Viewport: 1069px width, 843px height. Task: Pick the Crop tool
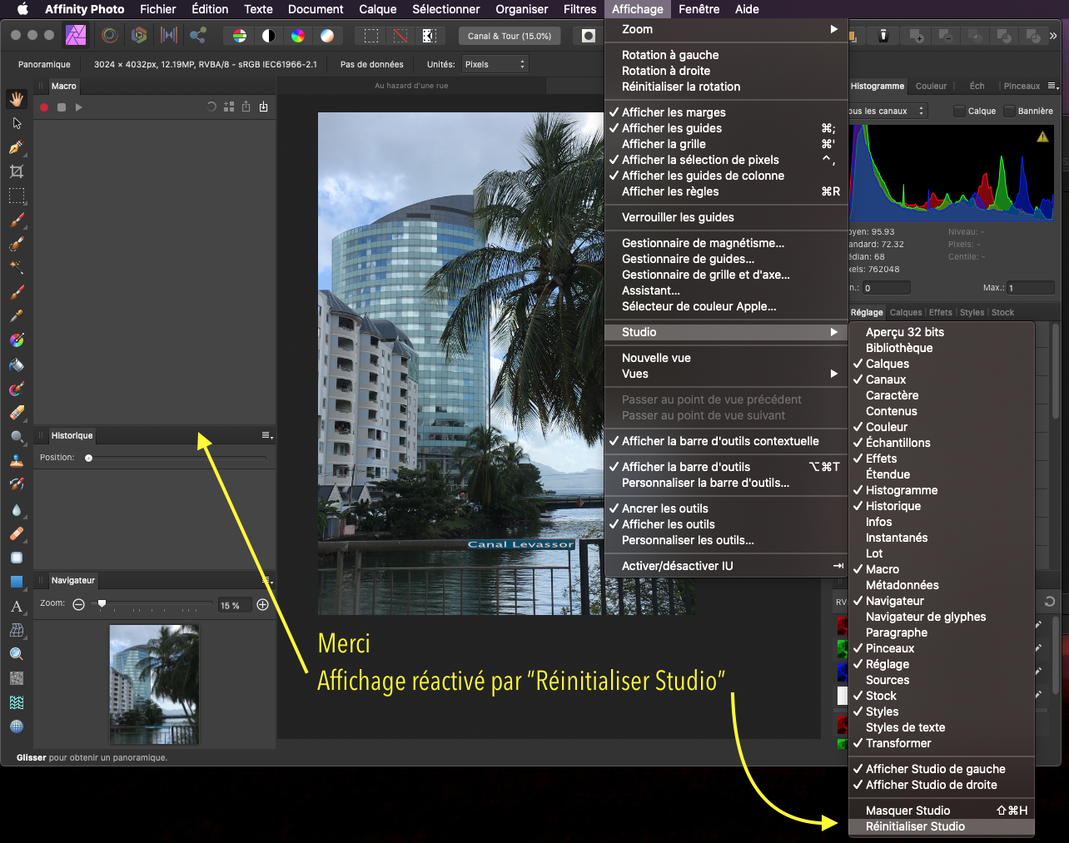(x=17, y=171)
